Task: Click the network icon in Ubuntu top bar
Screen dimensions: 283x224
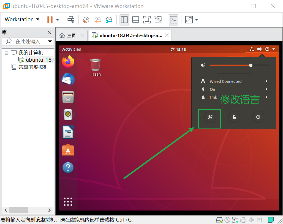Action: coord(252,49)
